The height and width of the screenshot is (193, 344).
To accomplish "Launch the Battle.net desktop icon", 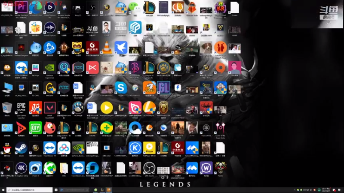I will [50, 48].
